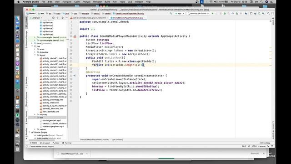Open the Refactor menu
Viewport: 291px width, 164px height.
pos(97,2)
